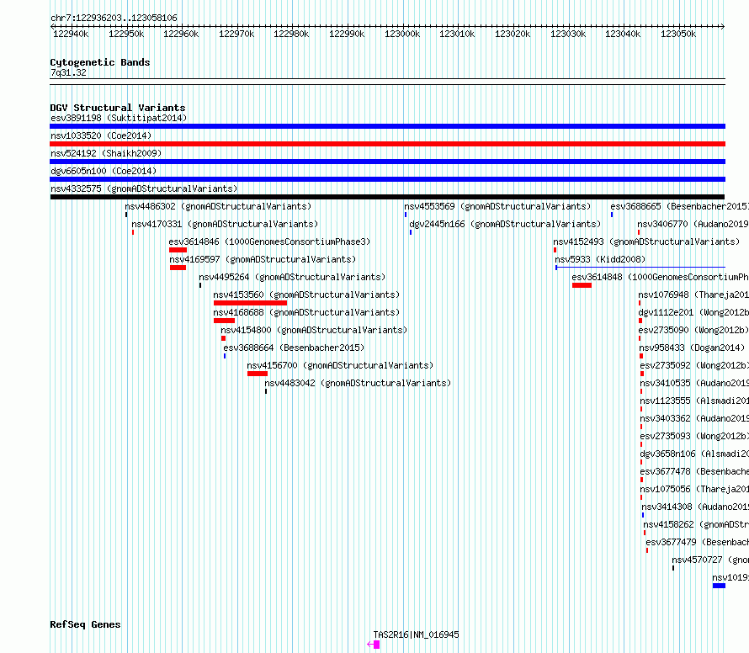Click the nsv3406770 (Audano2019) label
The image size is (749, 653).
click(x=693, y=224)
